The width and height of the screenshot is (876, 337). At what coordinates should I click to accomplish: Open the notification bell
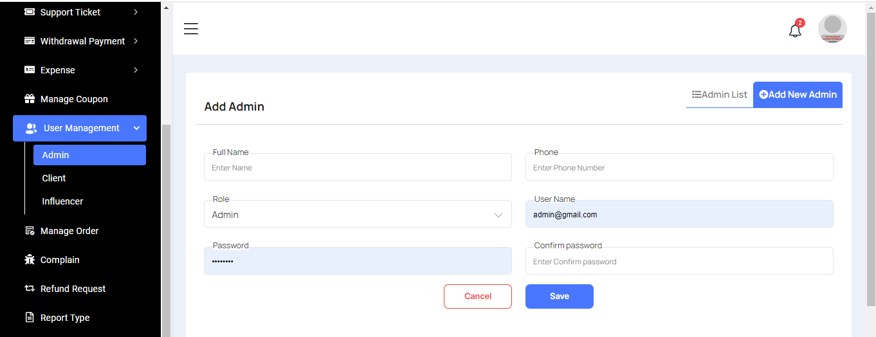click(x=795, y=30)
